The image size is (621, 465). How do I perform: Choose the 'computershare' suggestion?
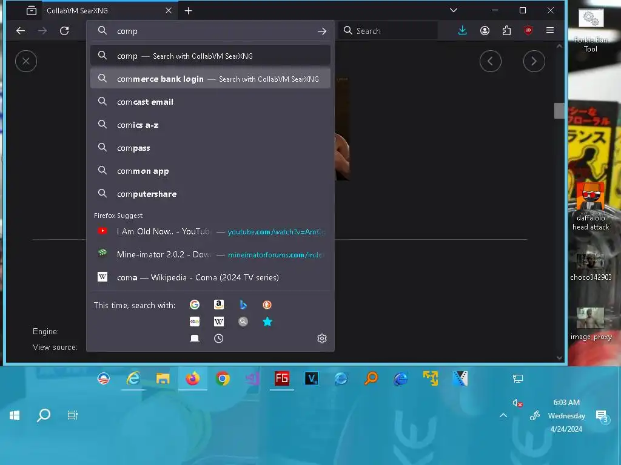click(210, 194)
